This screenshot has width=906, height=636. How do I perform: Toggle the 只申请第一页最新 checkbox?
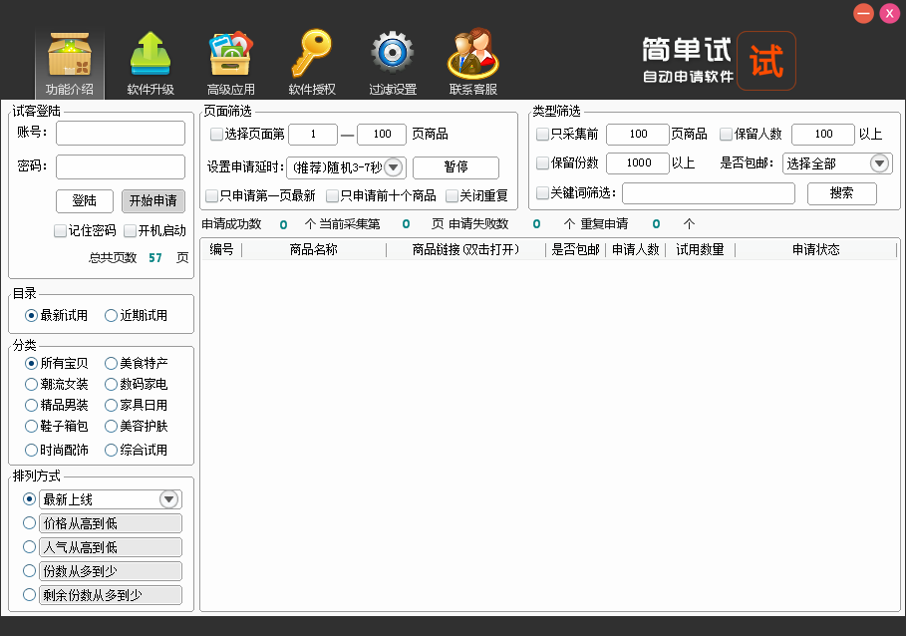(211, 195)
